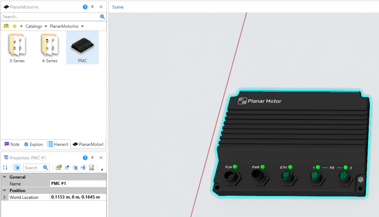This screenshot has height=217, width=379.
Task: Click the go-up-folder icon in the catalog breadcrumb
Action: pyautogui.click(x=6, y=26)
